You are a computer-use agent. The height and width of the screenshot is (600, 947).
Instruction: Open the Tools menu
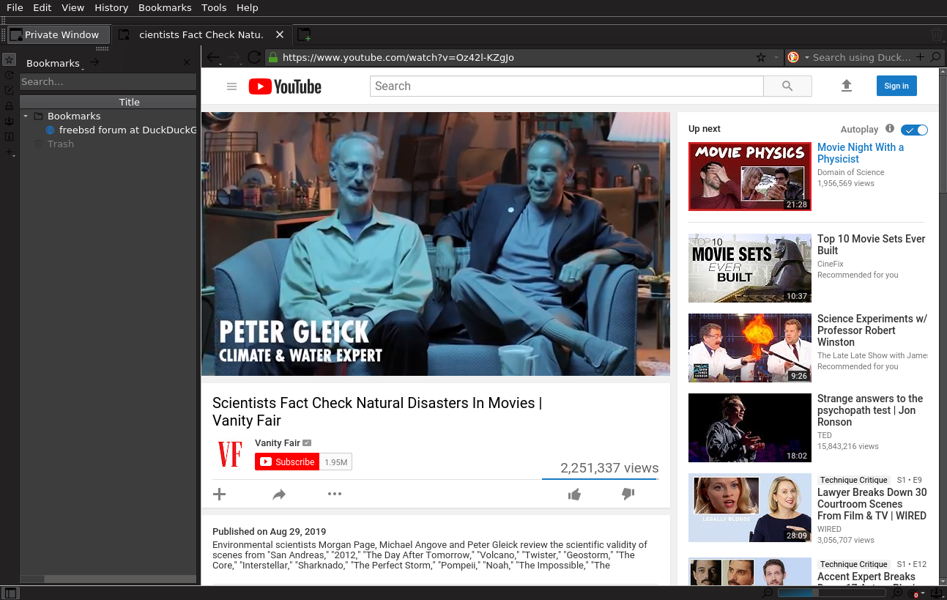point(214,7)
